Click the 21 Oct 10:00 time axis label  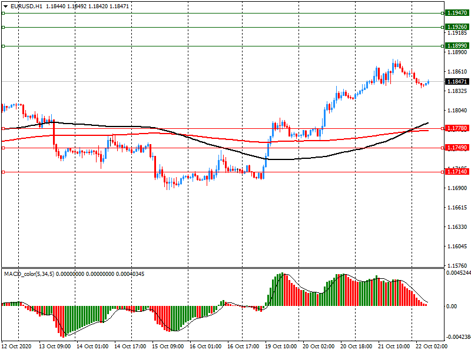tap(394, 347)
